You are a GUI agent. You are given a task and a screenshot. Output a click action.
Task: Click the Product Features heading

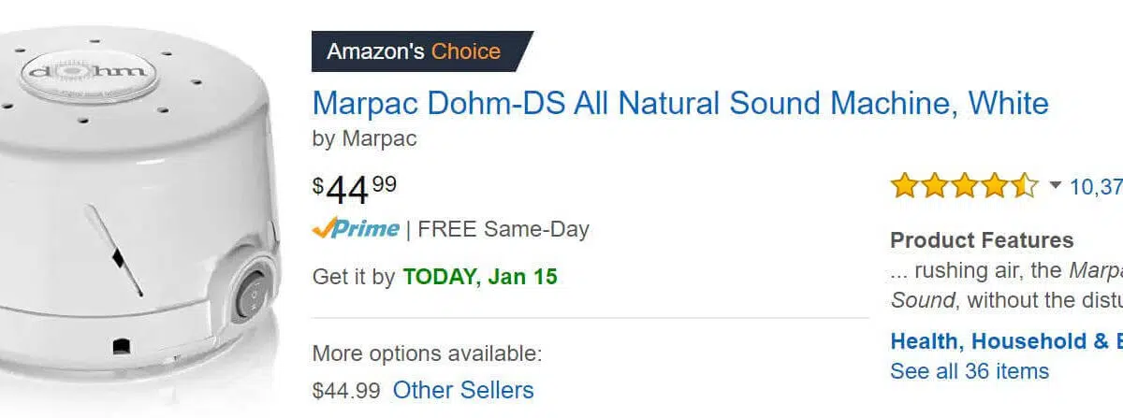coord(982,240)
